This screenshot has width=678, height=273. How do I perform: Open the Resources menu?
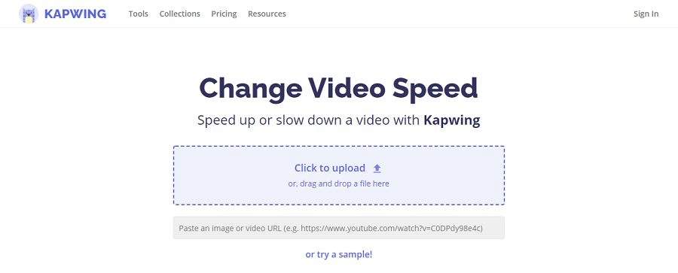267,14
